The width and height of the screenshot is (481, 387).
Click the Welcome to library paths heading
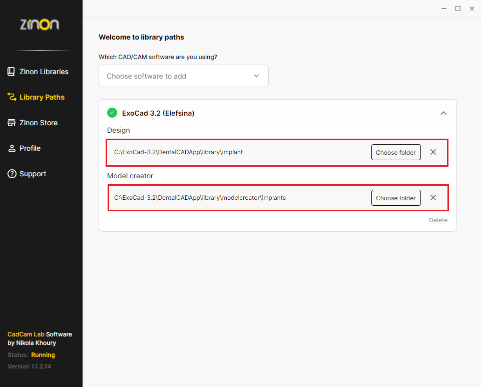point(142,37)
